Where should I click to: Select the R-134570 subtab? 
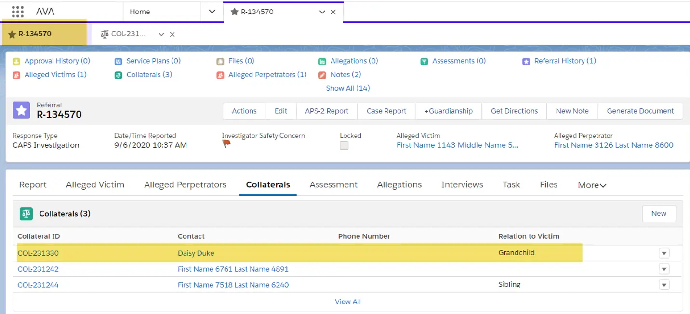point(44,34)
